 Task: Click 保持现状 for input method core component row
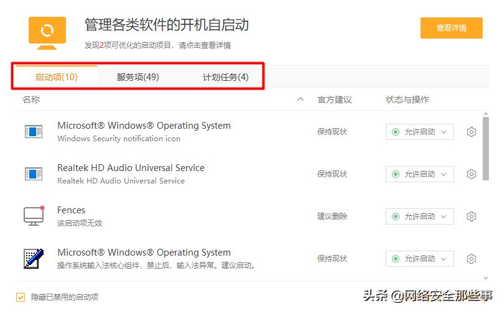tap(332, 259)
